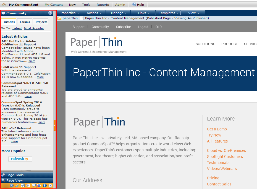Click Get a Demo link

(x=217, y=129)
